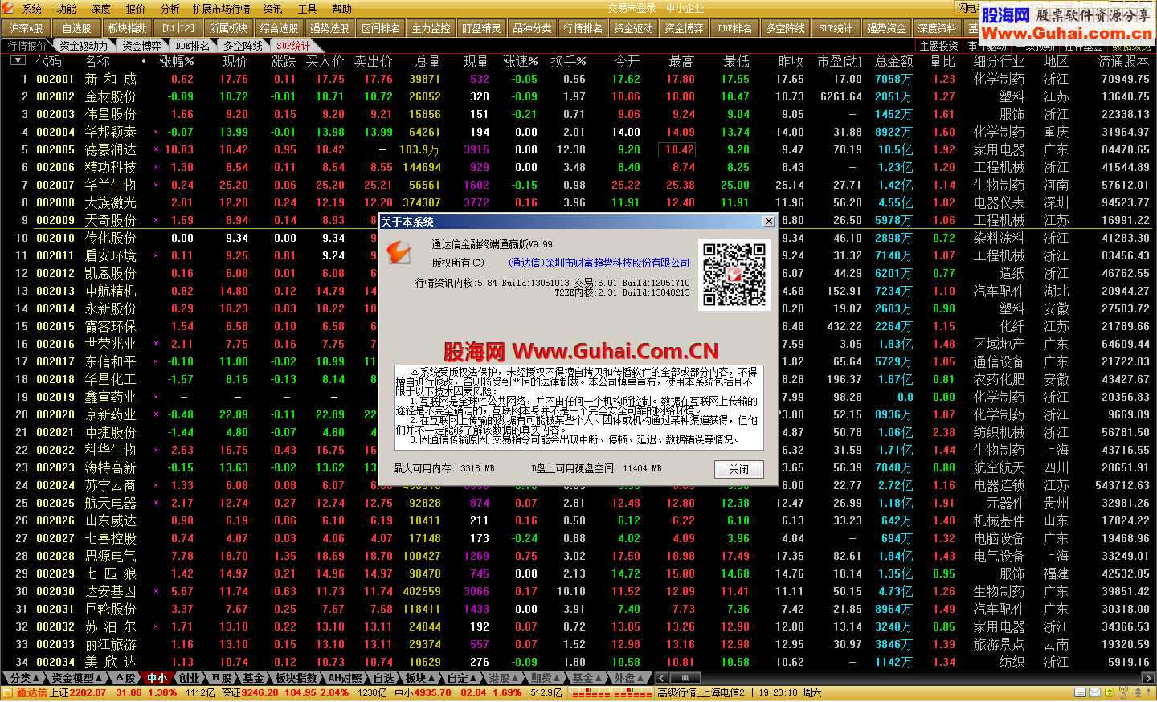Screen dimensions: 1157x702
Task: Click the QR code in the about dialog
Action: (x=734, y=275)
